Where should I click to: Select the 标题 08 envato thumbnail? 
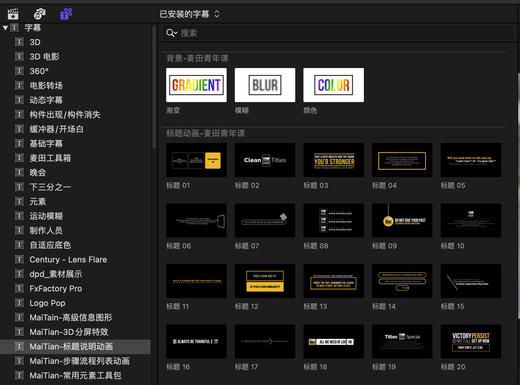click(334, 221)
